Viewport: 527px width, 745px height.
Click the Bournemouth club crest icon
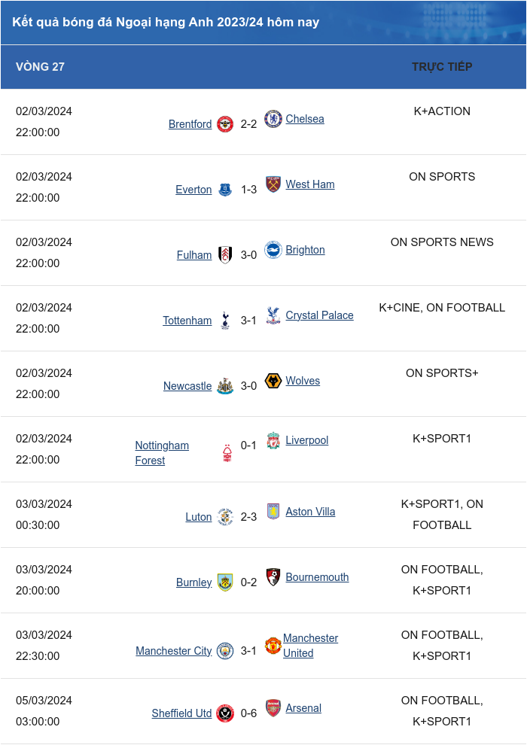[273, 576]
